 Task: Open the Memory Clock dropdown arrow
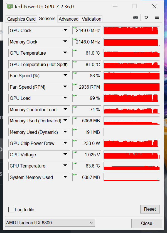click(x=65, y=42)
